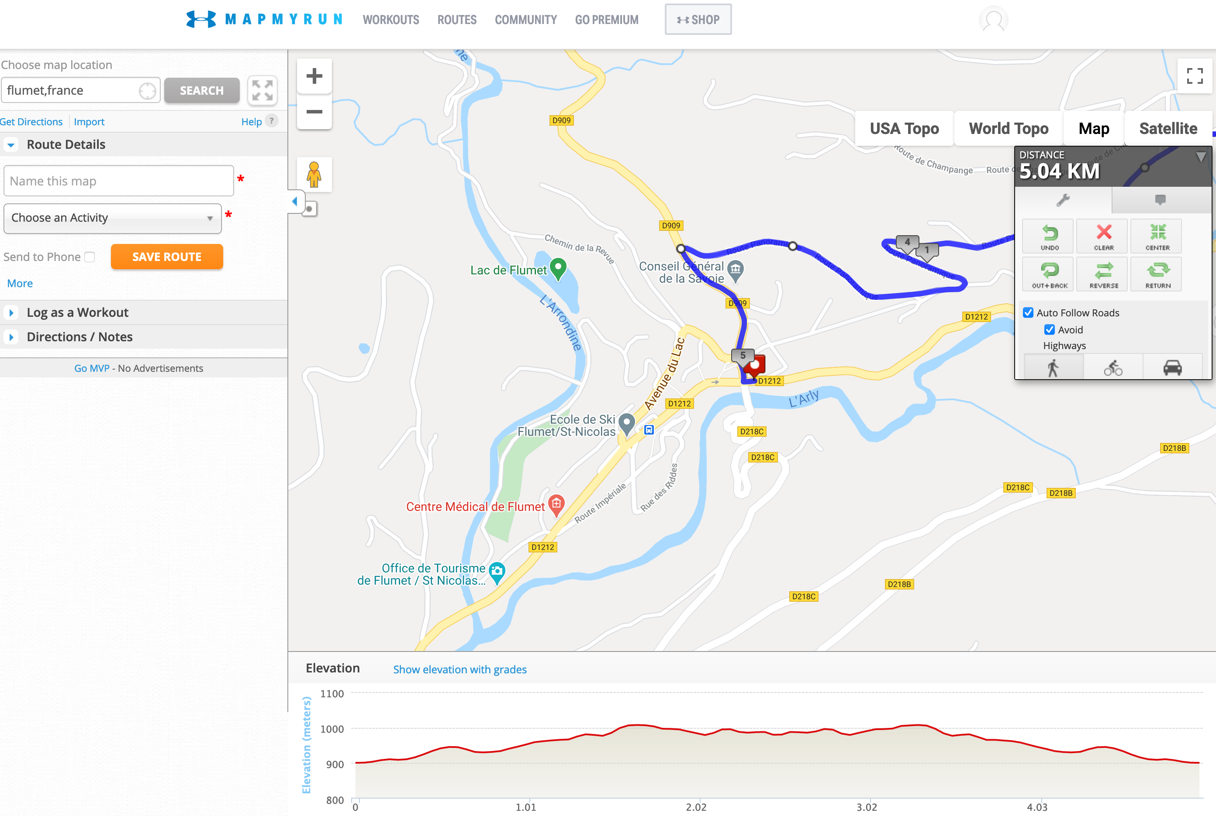Screen dimensions: 1216x816
Task: Click Show elevation with grades link
Action: point(459,669)
